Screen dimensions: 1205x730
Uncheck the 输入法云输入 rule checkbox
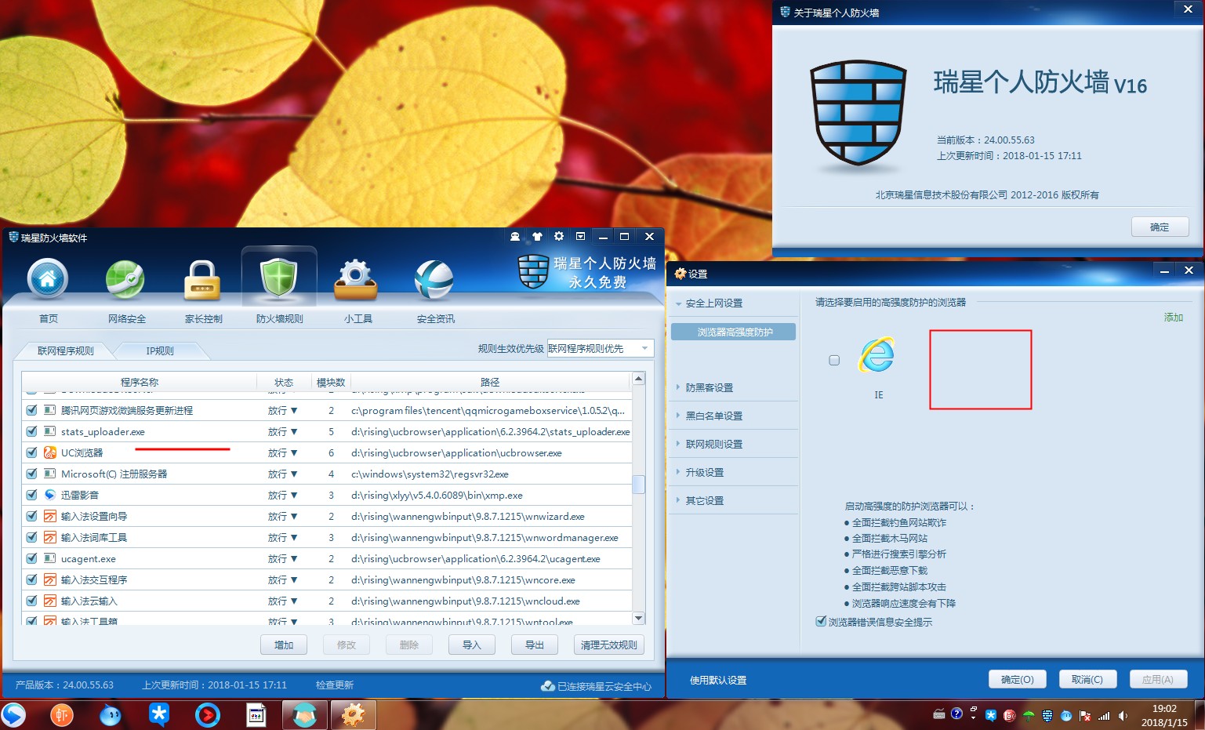point(31,601)
